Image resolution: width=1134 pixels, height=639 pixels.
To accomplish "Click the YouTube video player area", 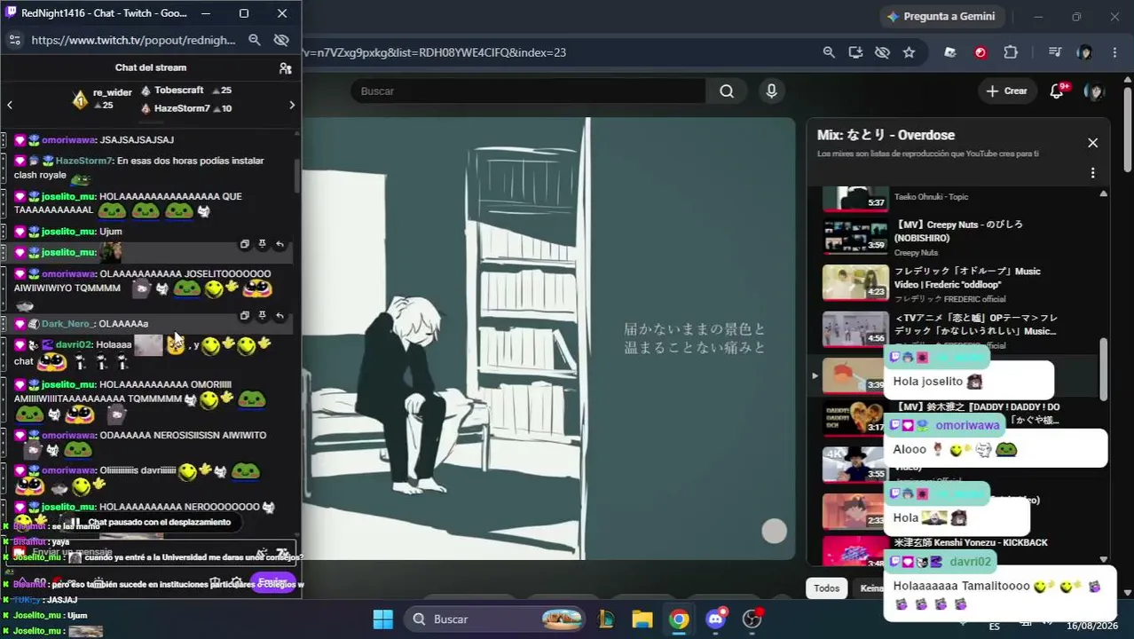I will (548, 338).
